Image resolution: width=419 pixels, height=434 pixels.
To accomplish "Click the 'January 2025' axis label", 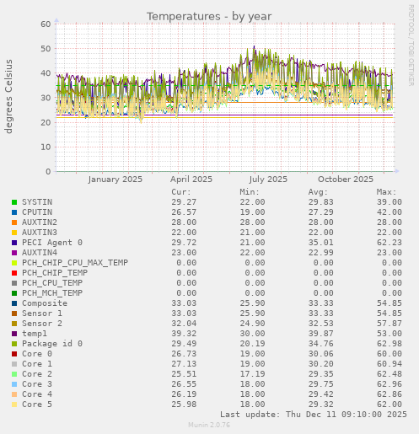I will click(115, 179).
